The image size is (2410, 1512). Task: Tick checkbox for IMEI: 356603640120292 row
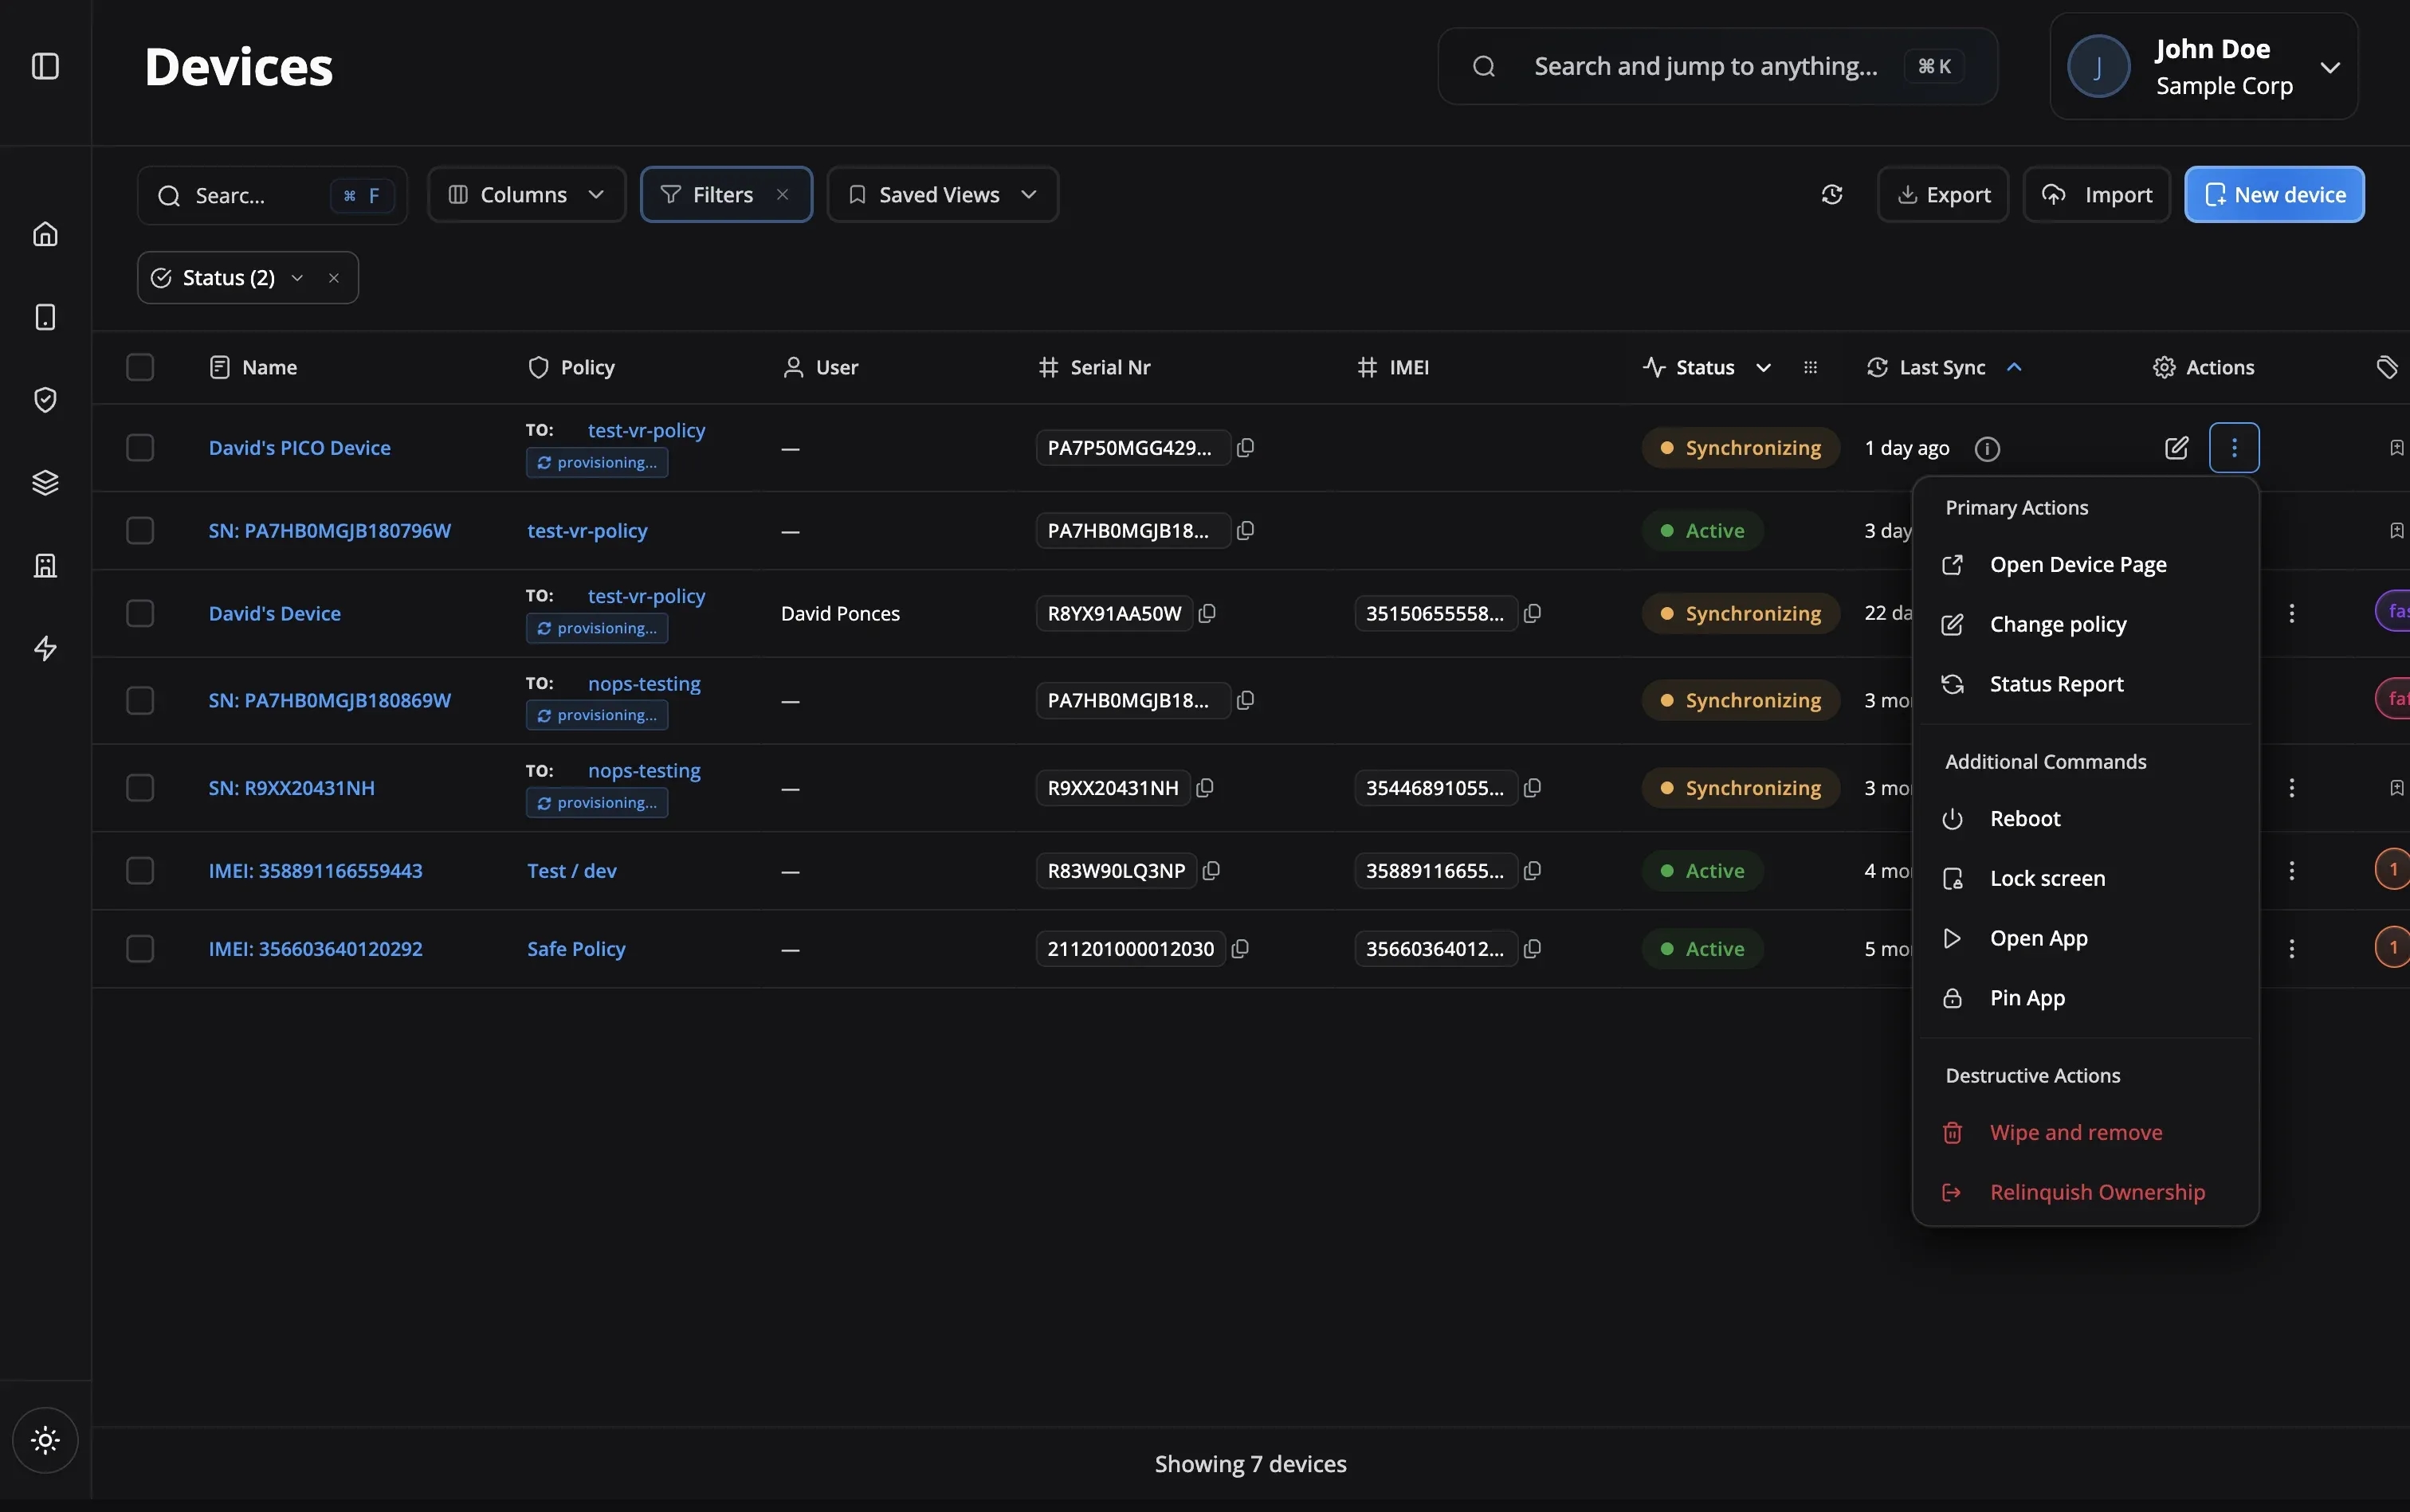(140, 948)
